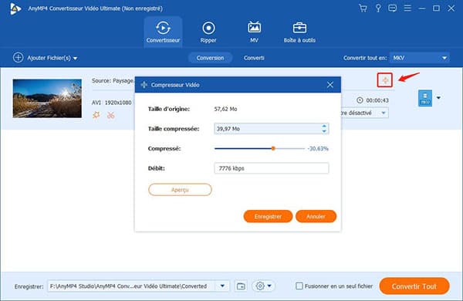This screenshot has height=301, width=463.
Task: Click the Aperçu preview button
Action: tap(180, 190)
